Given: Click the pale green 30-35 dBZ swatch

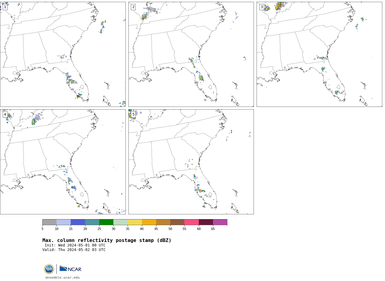Looking at the screenshot, I should (x=121, y=222).
